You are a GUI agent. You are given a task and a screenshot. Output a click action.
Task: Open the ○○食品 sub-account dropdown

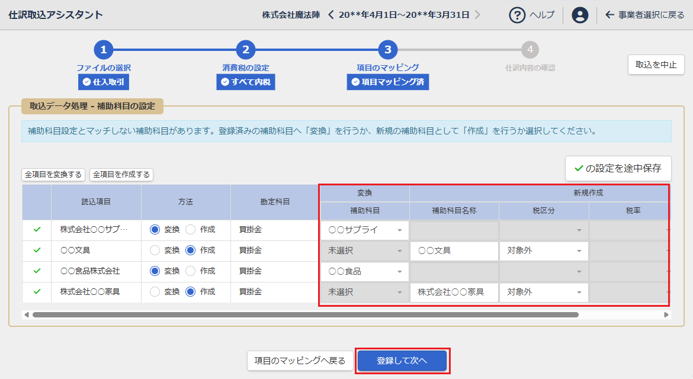pyautogui.click(x=400, y=272)
